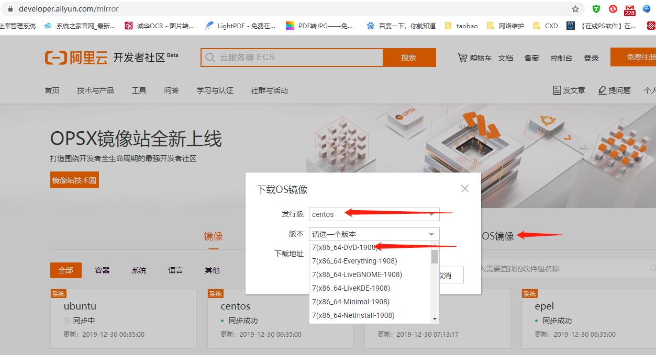Image resolution: width=656 pixels, height=355 pixels.
Task: Switch to the 容器 tab
Action: tap(102, 270)
